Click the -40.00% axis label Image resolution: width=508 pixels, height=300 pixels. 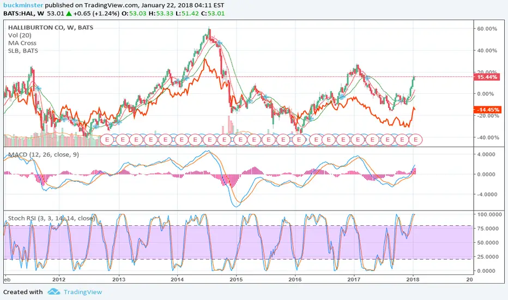[487, 137]
